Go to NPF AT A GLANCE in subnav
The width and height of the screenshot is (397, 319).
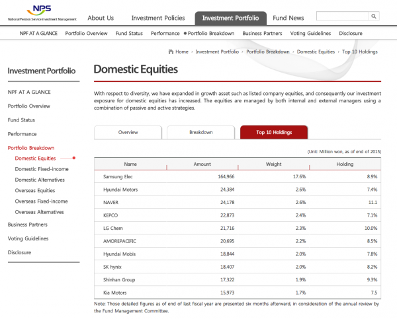tap(38, 34)
